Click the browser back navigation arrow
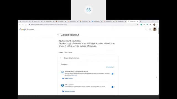 (x=20, y=24)
